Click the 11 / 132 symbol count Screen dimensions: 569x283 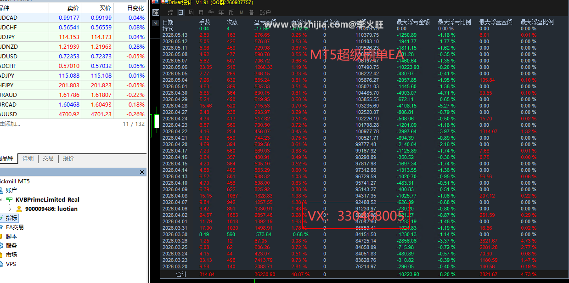click(x=134, y=124)
